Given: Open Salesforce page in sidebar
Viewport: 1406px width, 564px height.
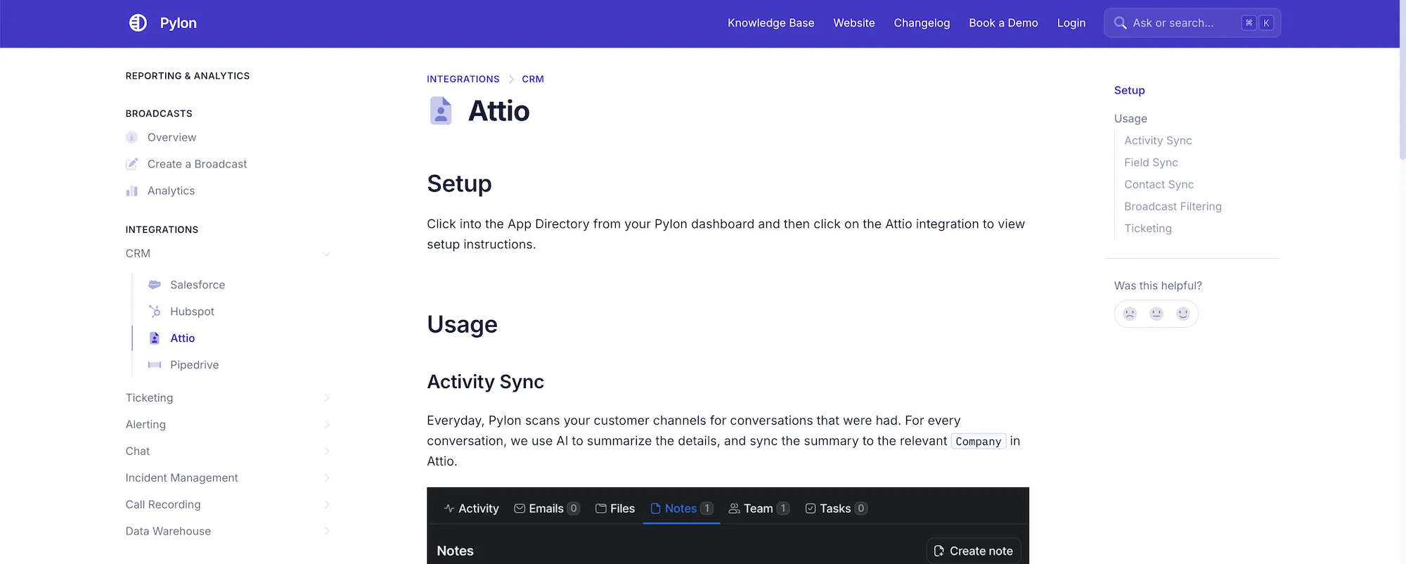Looking at the screenshot, I should pos(198,285).
